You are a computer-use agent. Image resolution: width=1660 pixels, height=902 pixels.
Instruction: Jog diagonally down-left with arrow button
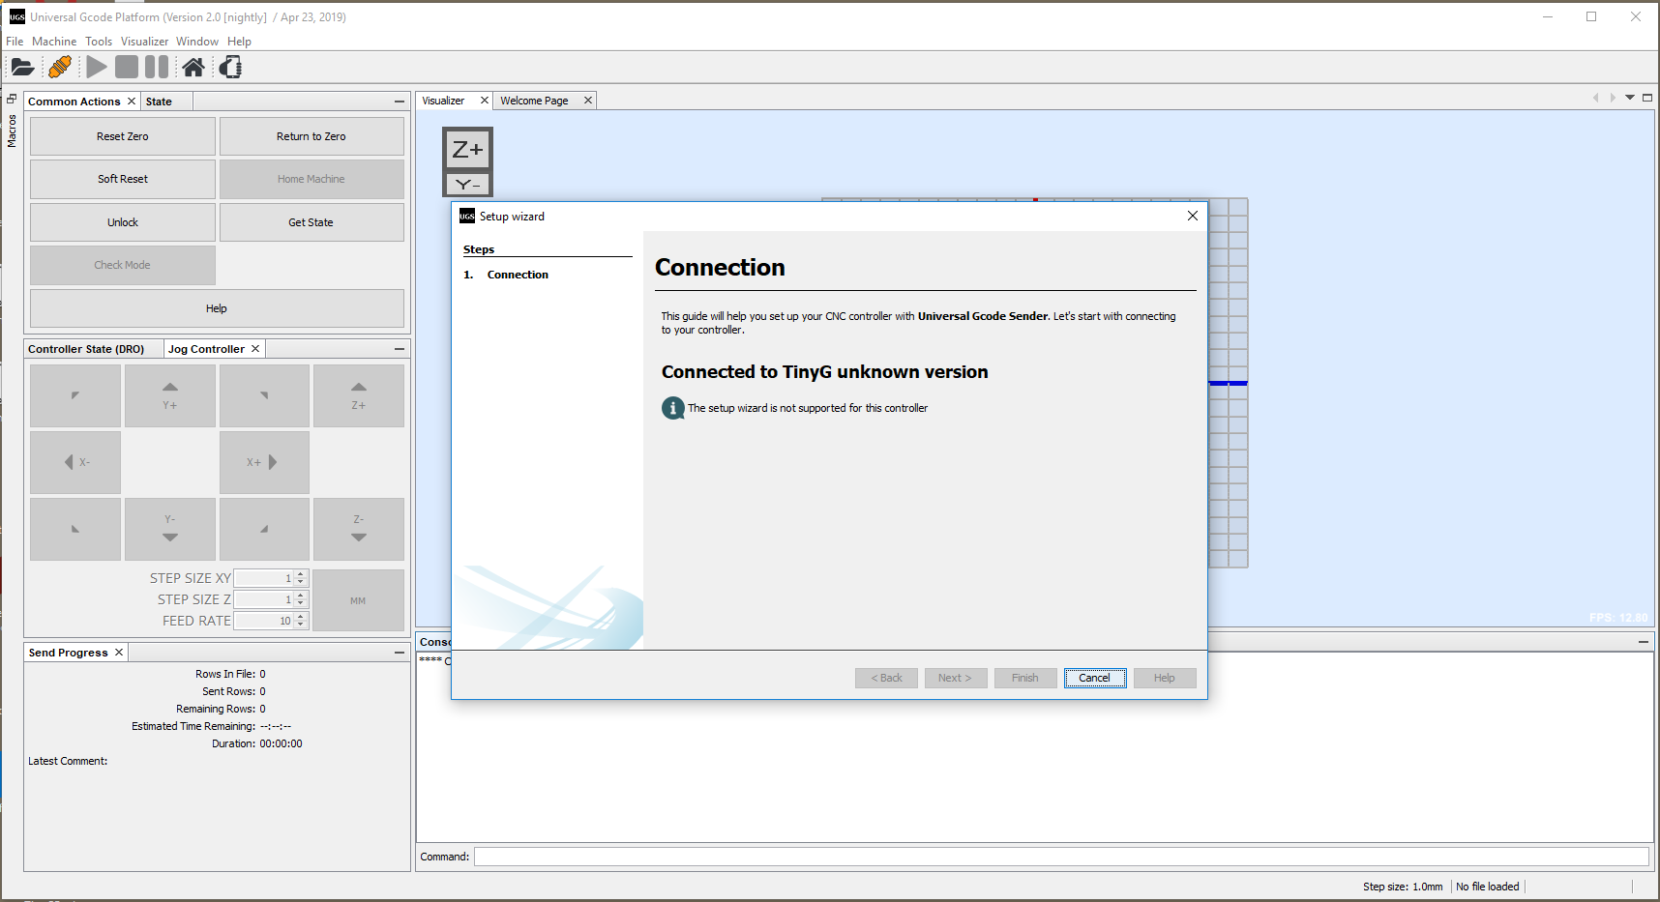click(75, 529)
